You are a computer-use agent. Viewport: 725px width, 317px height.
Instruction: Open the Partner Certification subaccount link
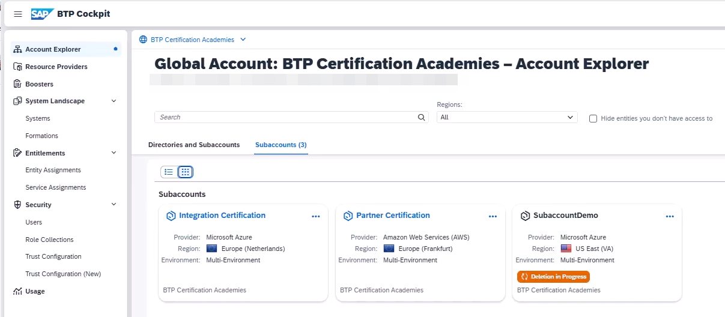click(393, 216)
